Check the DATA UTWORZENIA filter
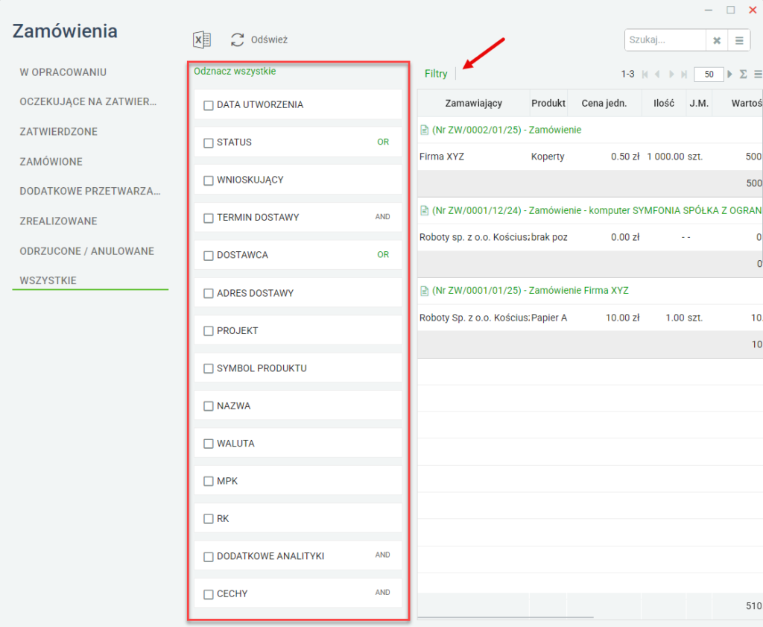Image resolution: width=763 pixels, height=627 pixels. click(209, 105)
